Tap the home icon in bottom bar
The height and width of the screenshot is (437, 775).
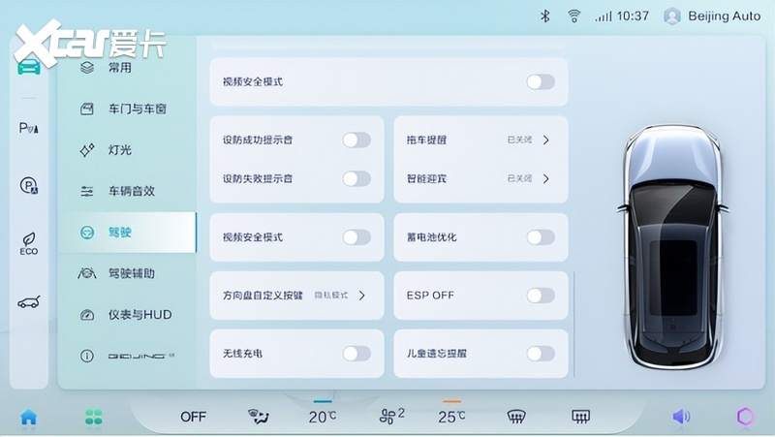[29, 418]
